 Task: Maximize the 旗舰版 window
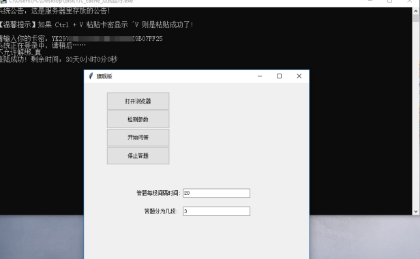[x=279, y=76]
